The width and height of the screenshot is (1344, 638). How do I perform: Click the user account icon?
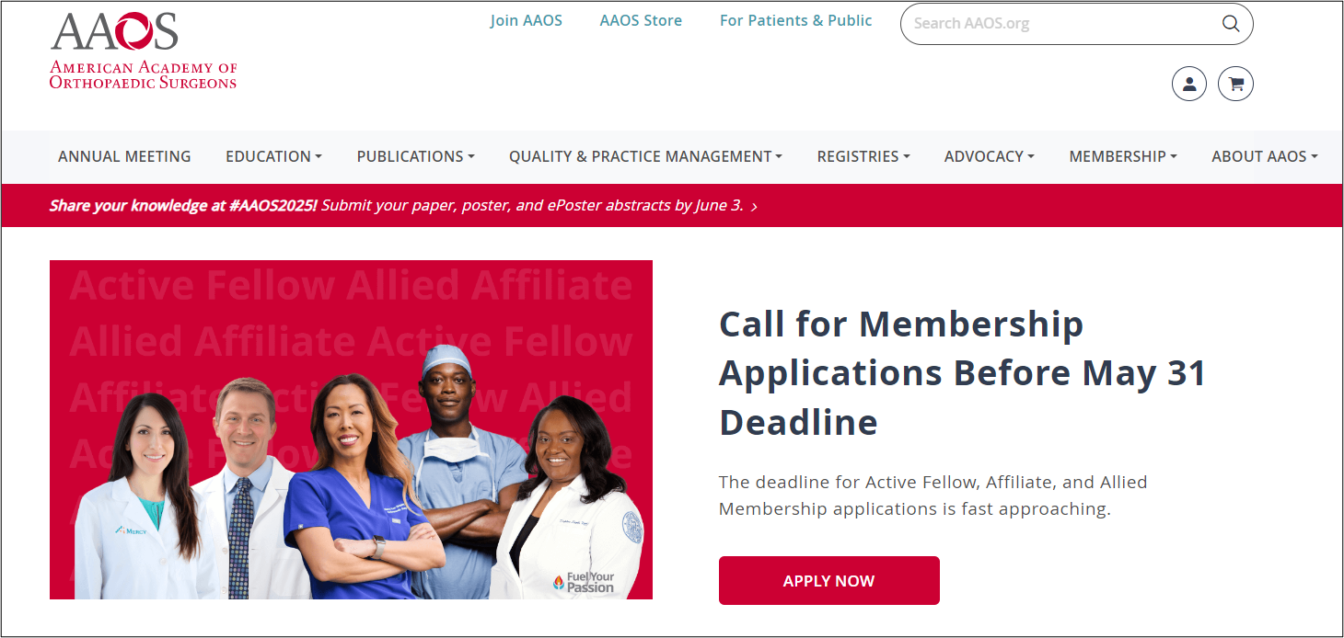point(1188,83)
